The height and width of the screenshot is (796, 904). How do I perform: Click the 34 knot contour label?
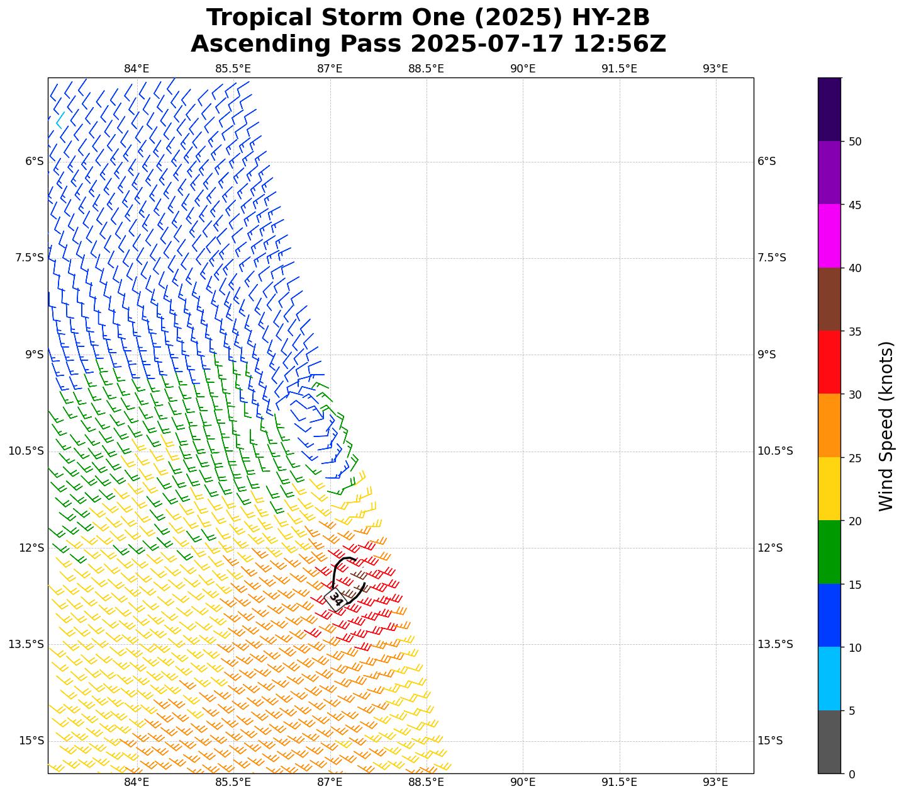(x=335, y=598)
